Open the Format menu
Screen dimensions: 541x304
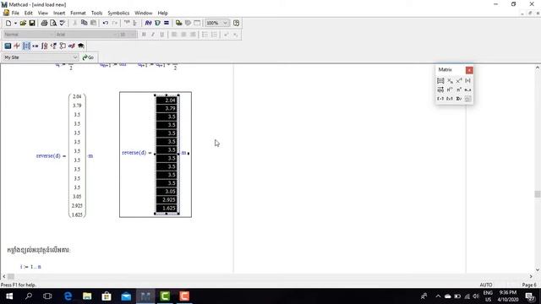pyautogui.click(x=78, y=14)
